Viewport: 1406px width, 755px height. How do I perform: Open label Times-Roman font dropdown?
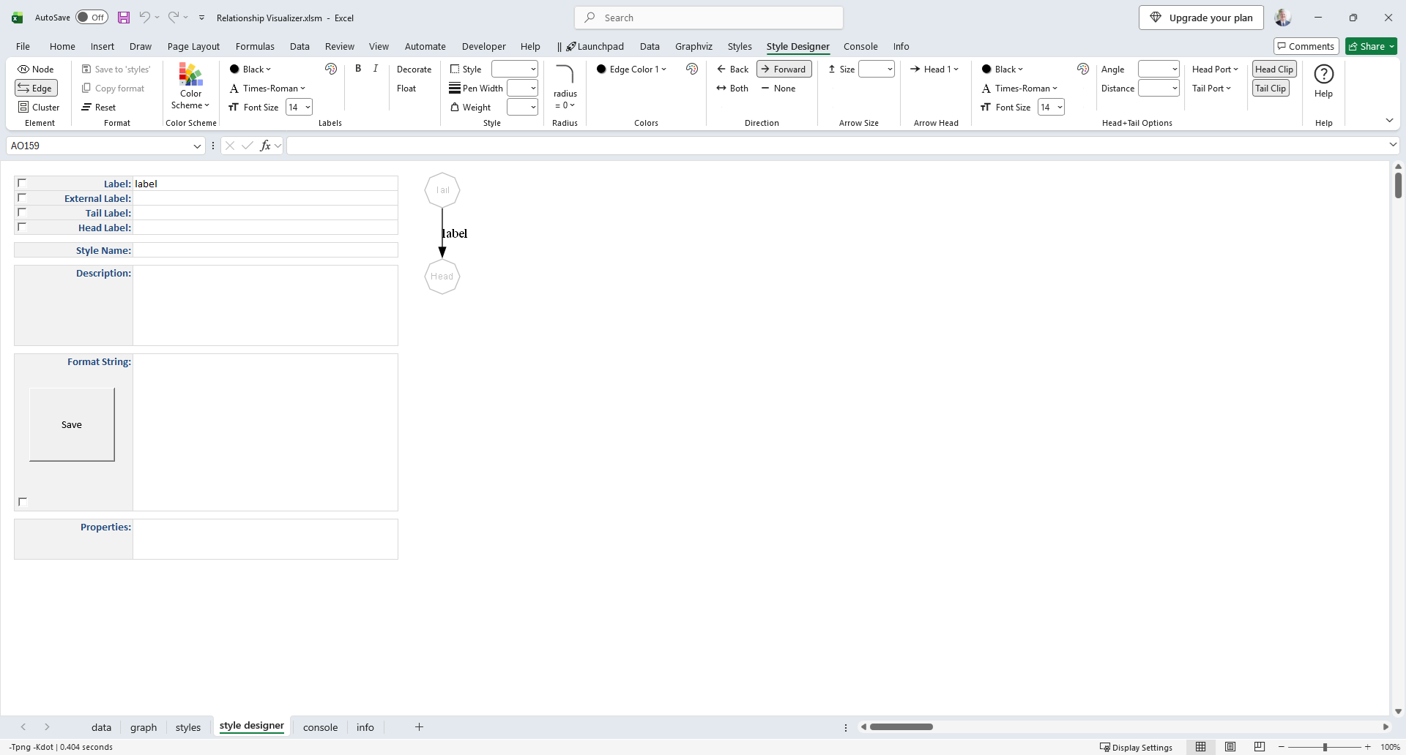(x=267, y=88)
